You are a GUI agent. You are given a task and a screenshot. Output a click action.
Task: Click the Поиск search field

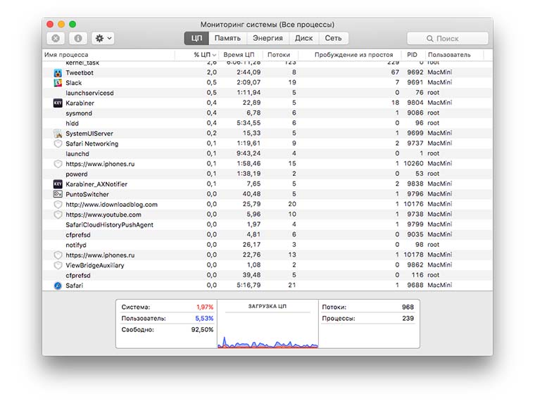[448, 39]
